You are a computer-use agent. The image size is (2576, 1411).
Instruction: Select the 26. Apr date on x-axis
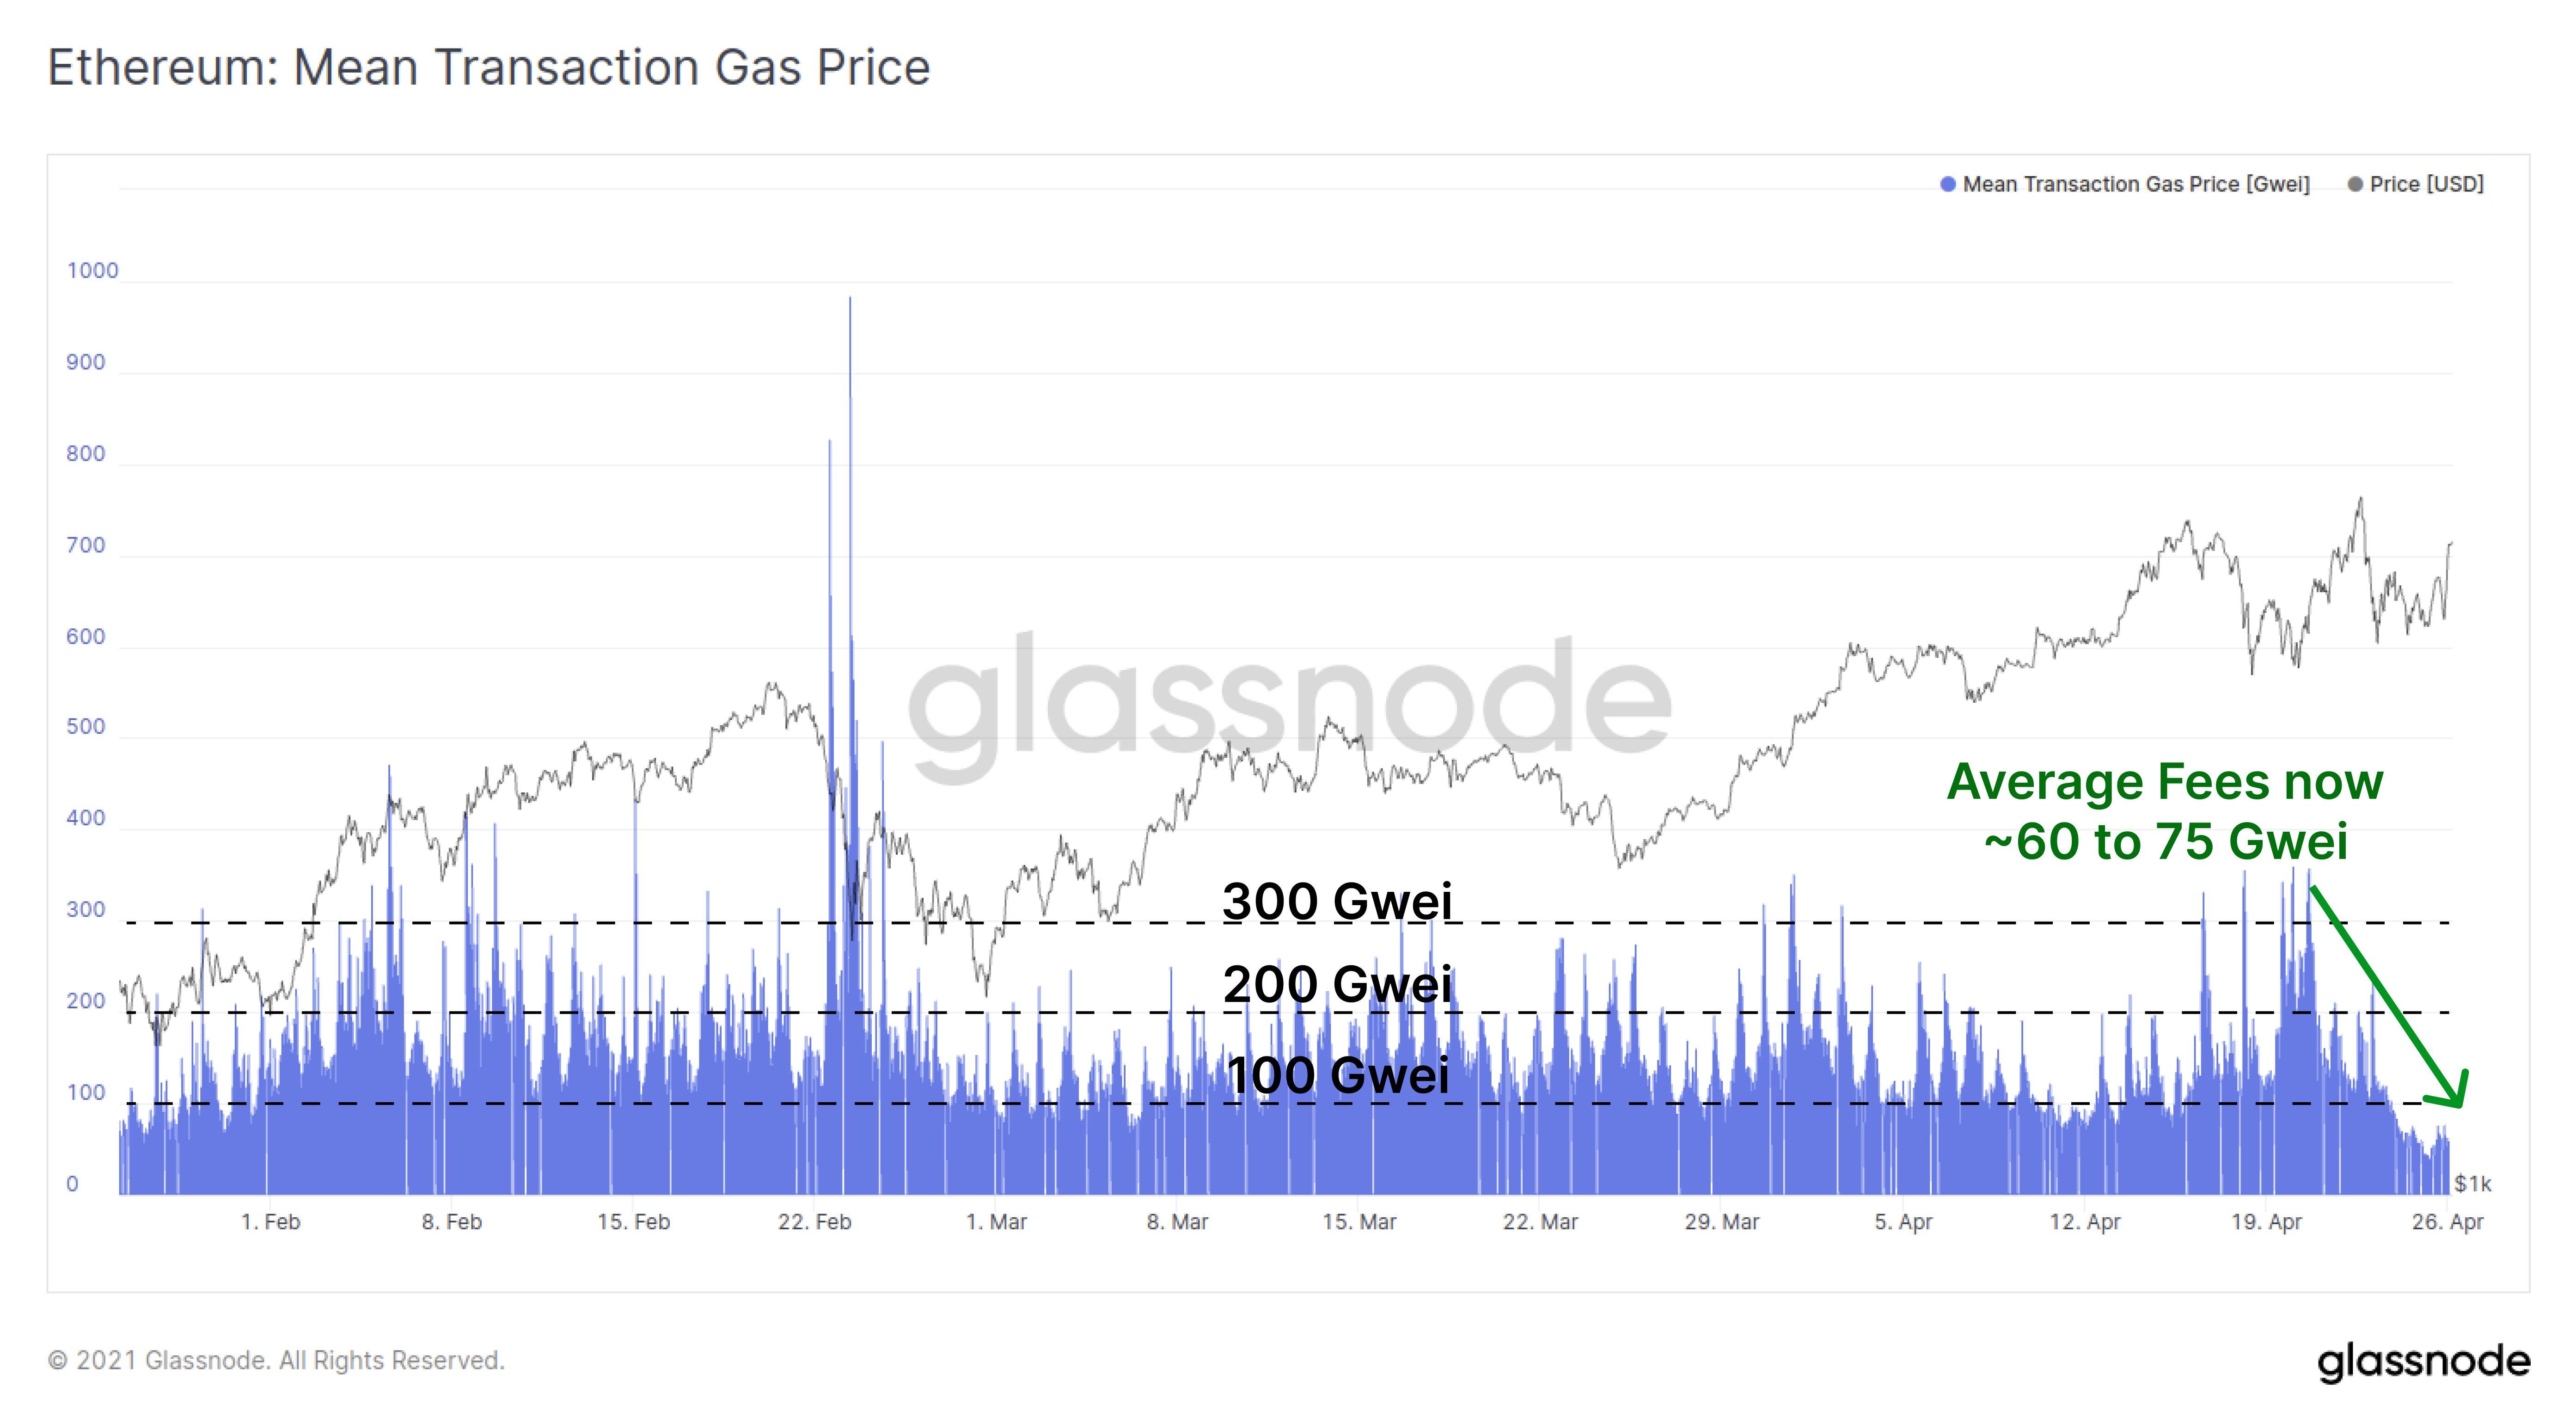pyautogui.click(x=2447, y=1222)
